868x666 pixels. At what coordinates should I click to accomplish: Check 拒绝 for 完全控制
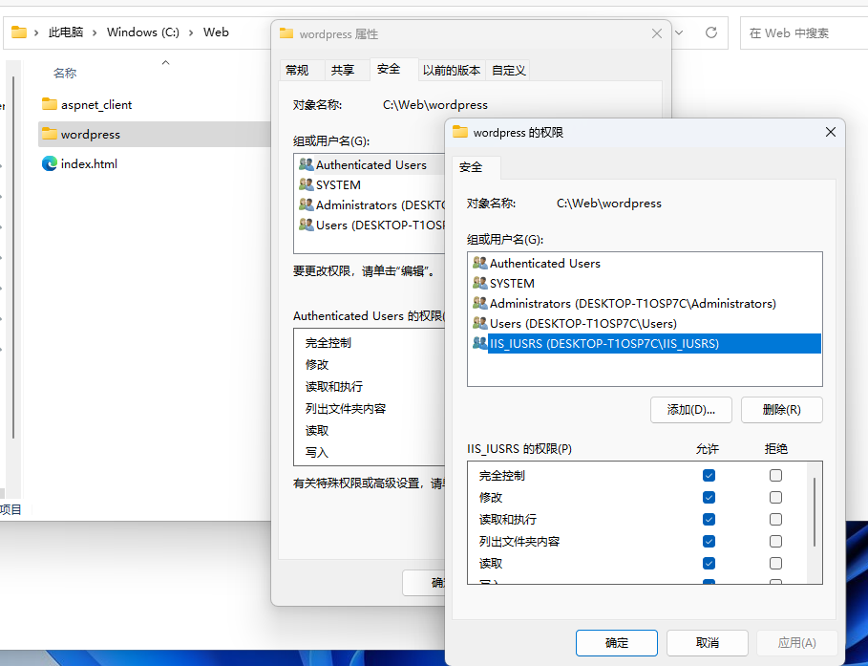[x=775, y=476]
